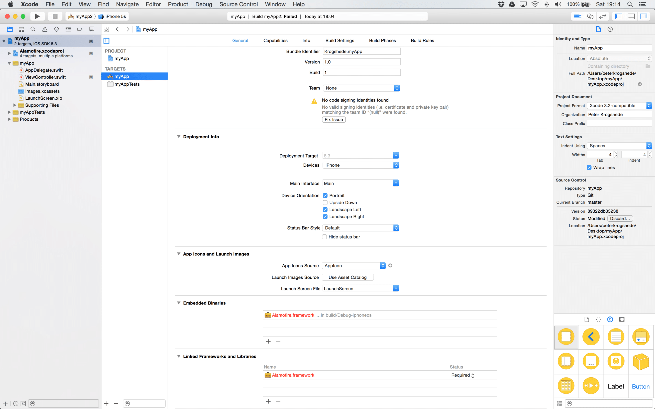
Task: Add an embedded binary with plus
Action: pos(268,341)
